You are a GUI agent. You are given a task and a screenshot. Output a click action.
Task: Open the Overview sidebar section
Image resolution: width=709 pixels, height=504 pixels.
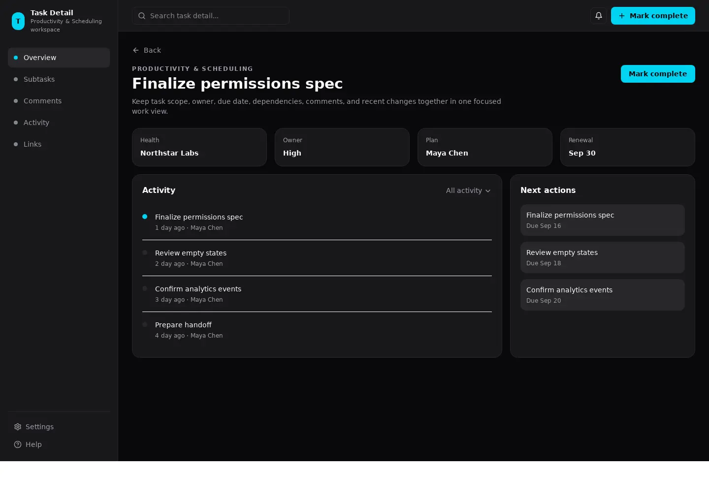tap(59, 58)
